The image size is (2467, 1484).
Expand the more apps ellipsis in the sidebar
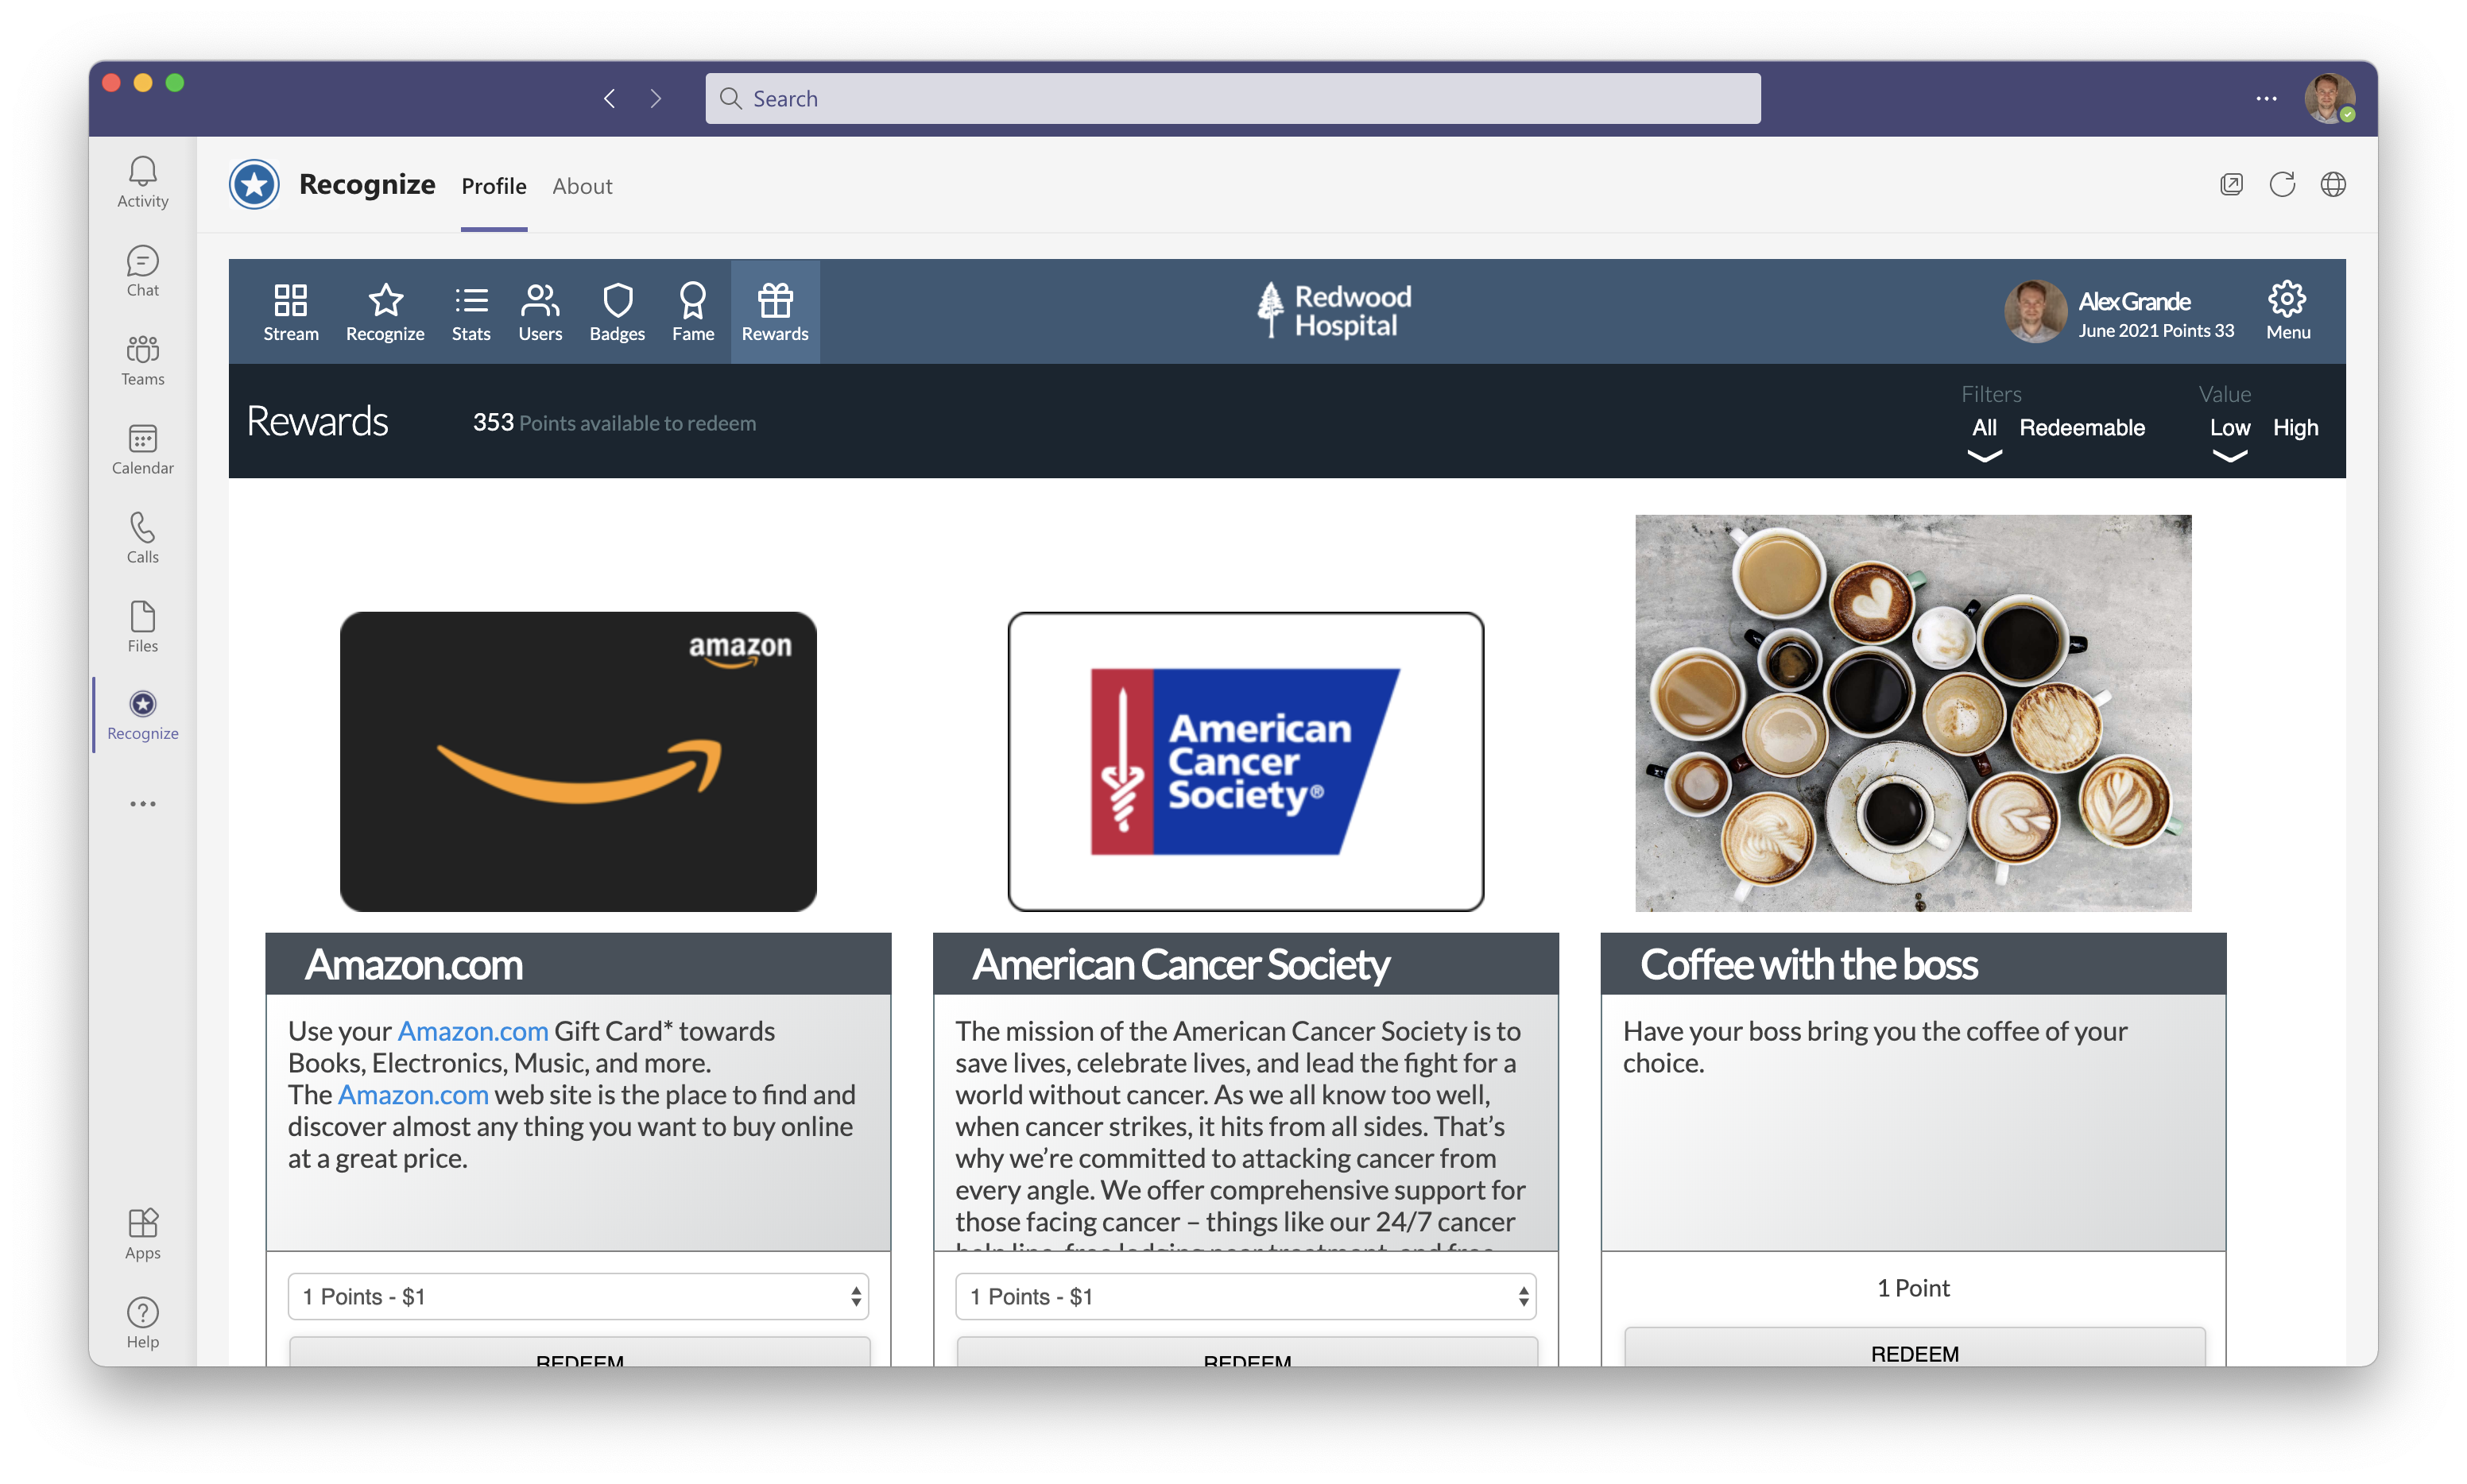pyautogui.click(x=142, y=804)
